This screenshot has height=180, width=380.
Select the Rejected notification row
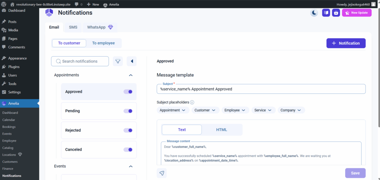99,130
